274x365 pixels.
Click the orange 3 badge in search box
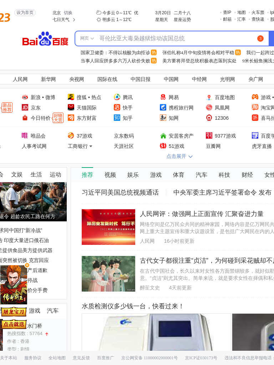tap(260, 38)
